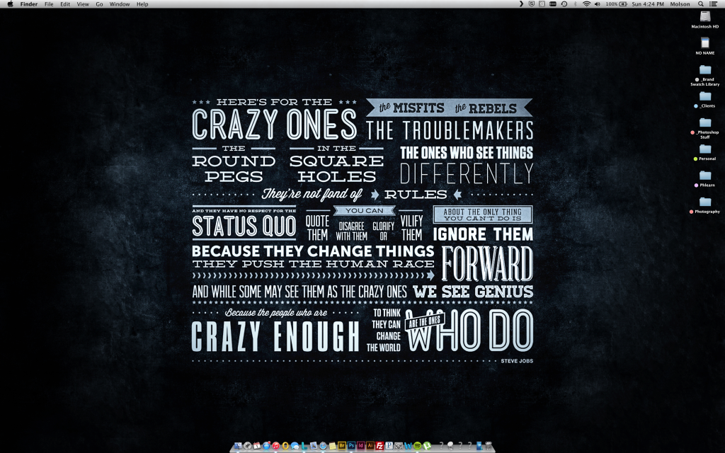725x453 pixels.
Task: Launch iTunes from the Dock
Action: (x=275, y=446)
